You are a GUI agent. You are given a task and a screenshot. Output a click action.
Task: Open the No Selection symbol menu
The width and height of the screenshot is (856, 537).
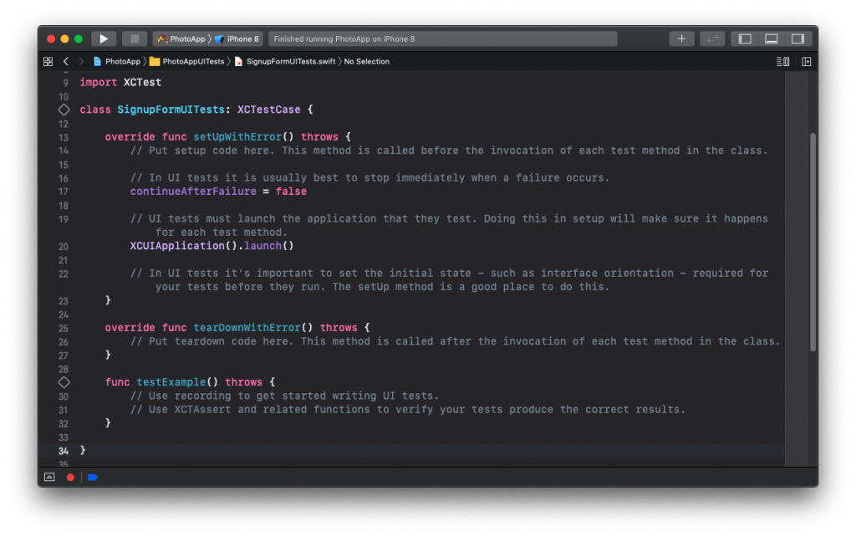pos(366,62)
